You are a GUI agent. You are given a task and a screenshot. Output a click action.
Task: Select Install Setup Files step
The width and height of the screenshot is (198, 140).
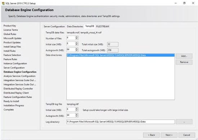click(x=12, y=47)
